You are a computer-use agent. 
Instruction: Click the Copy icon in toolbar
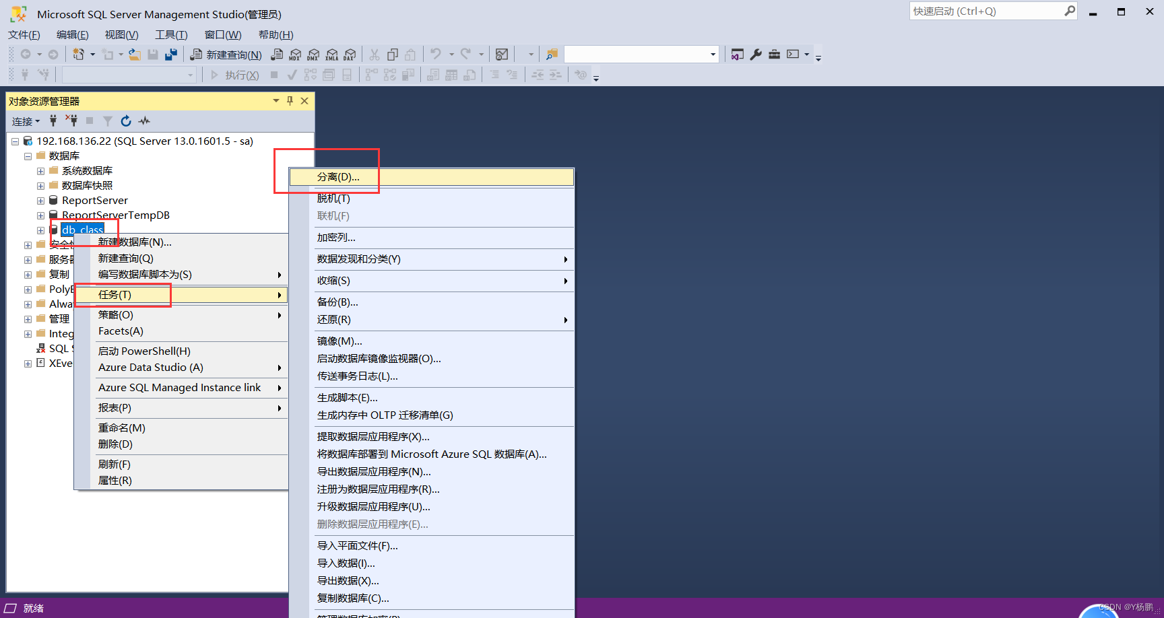coord(393,55)
